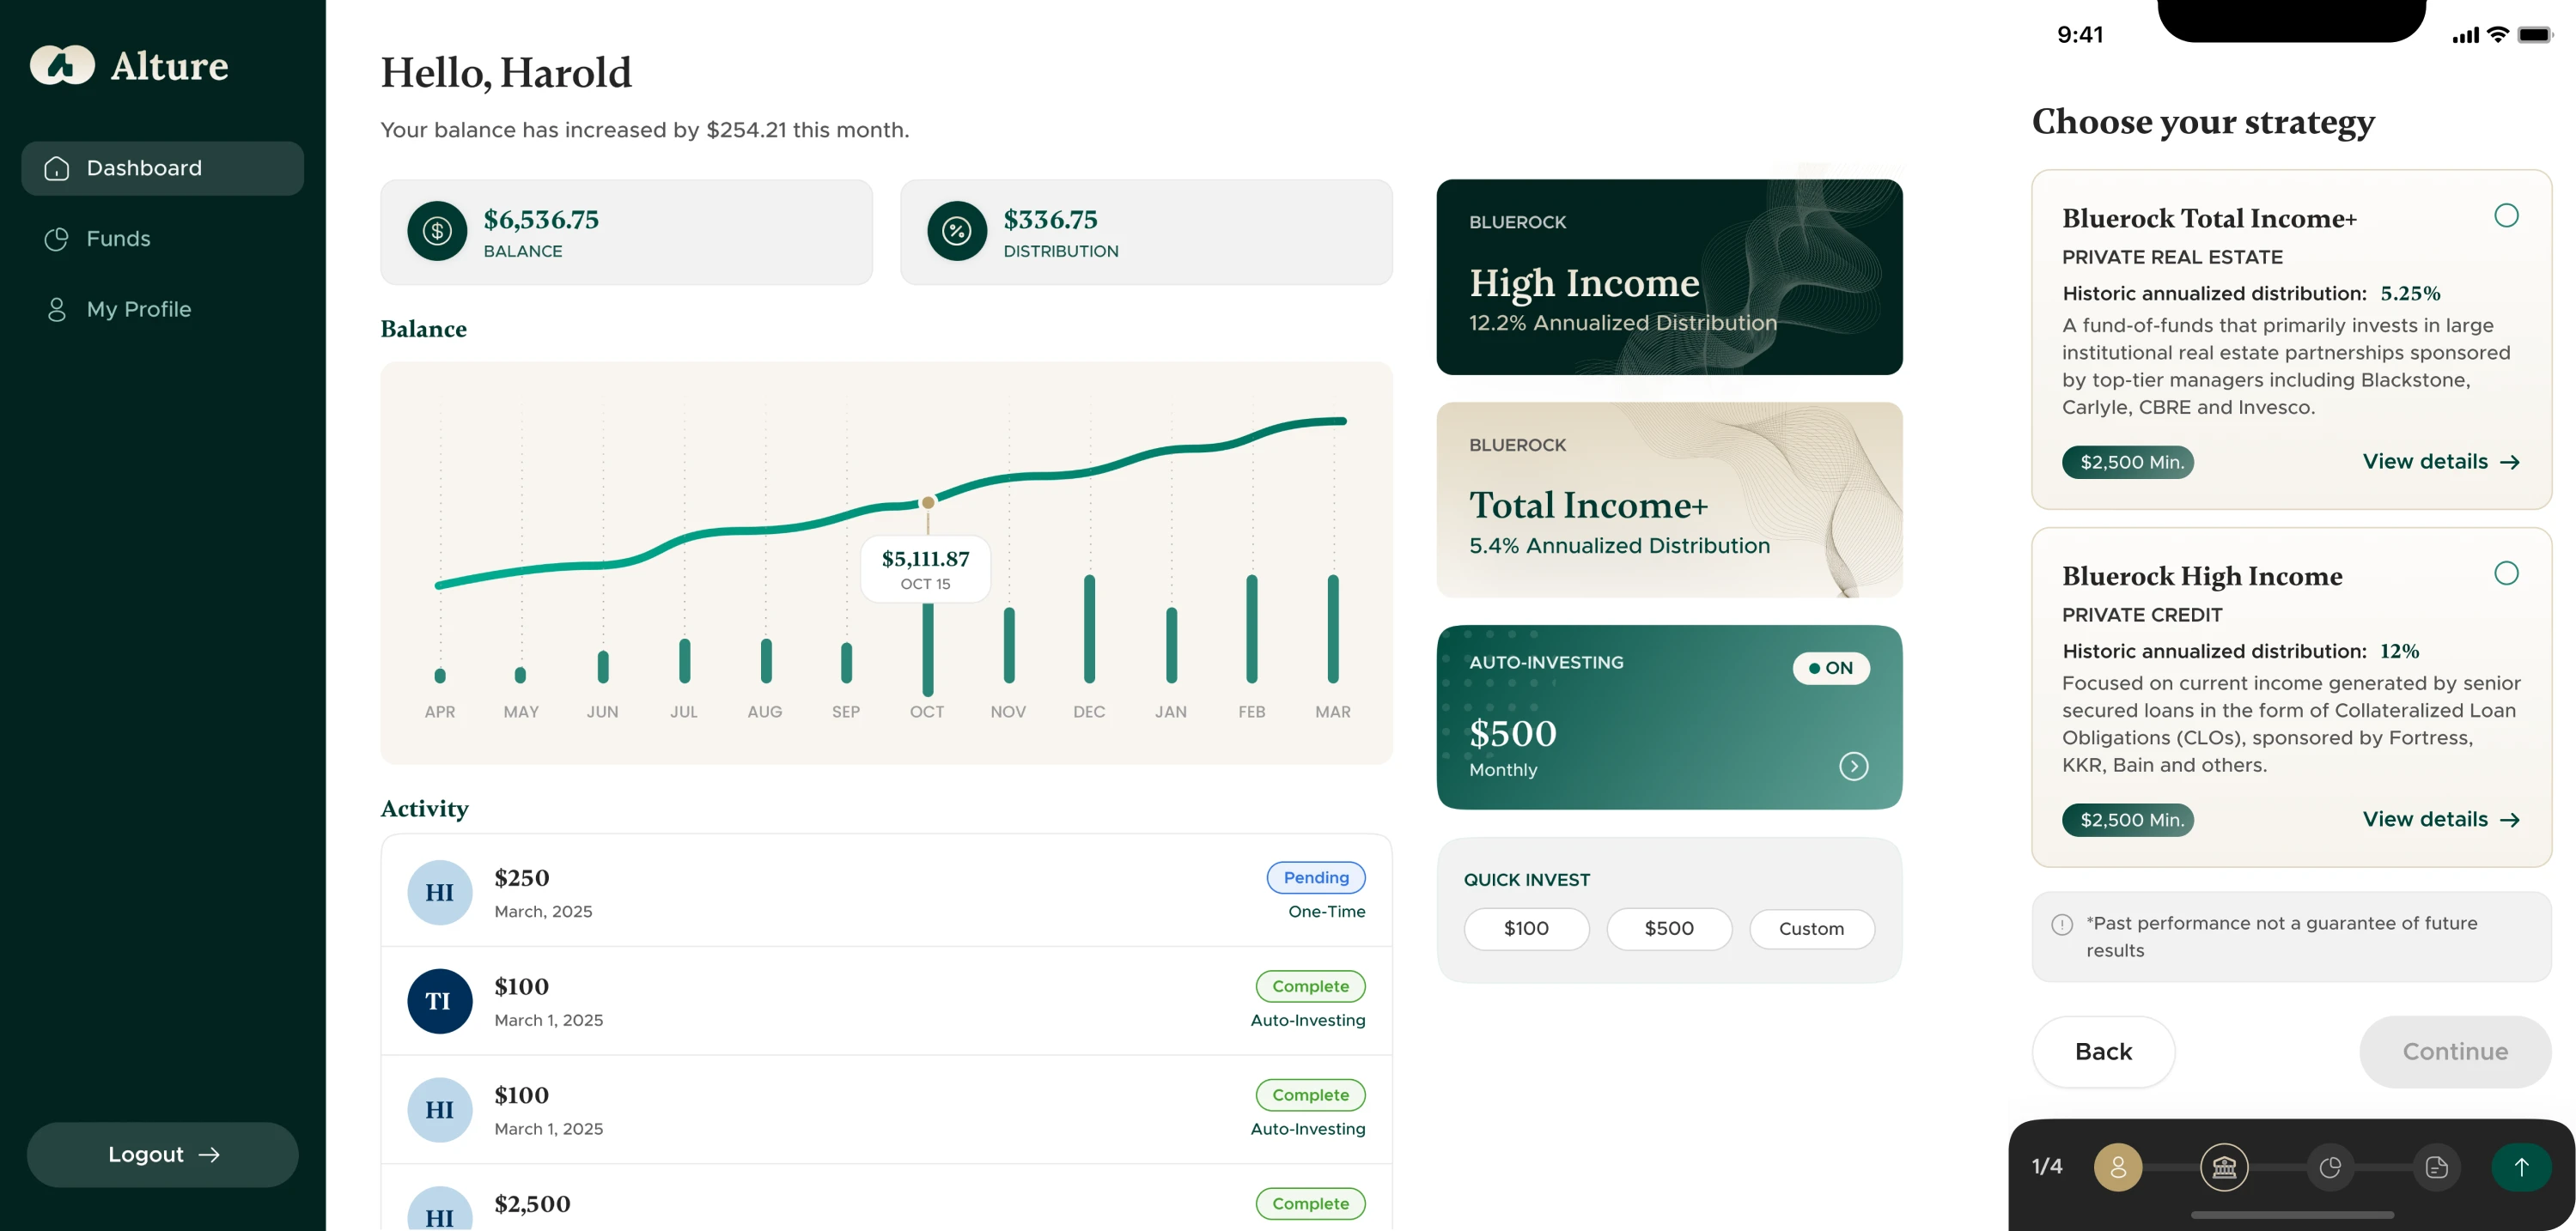Screen dimensions: 2576x1231
Task: Select Bluerock Total Income+ radio button
Action: 2506,215
